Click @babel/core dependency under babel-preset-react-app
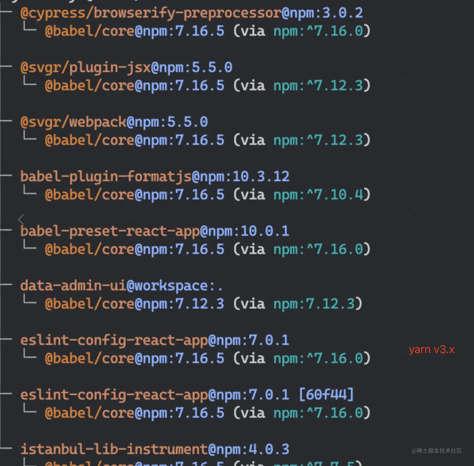This screenshot has width=474, height=466. pyautogui.click(x=134, y=249)
